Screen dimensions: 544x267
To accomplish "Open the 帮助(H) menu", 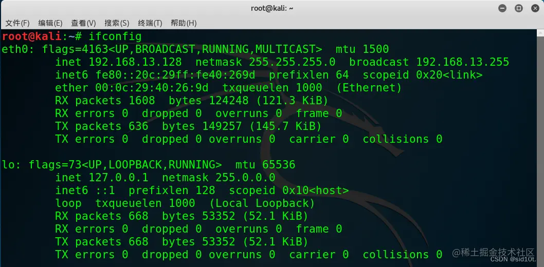I will pyautogui.click(x=184, y=23).
